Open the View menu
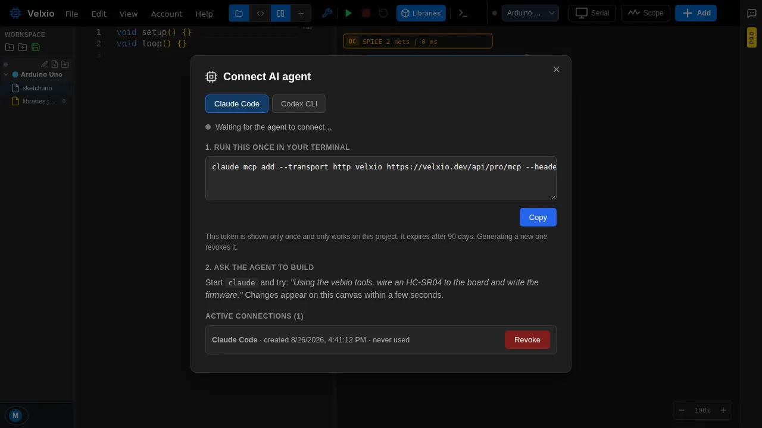The width and height of the screenshot is (762, 428). 129,13
